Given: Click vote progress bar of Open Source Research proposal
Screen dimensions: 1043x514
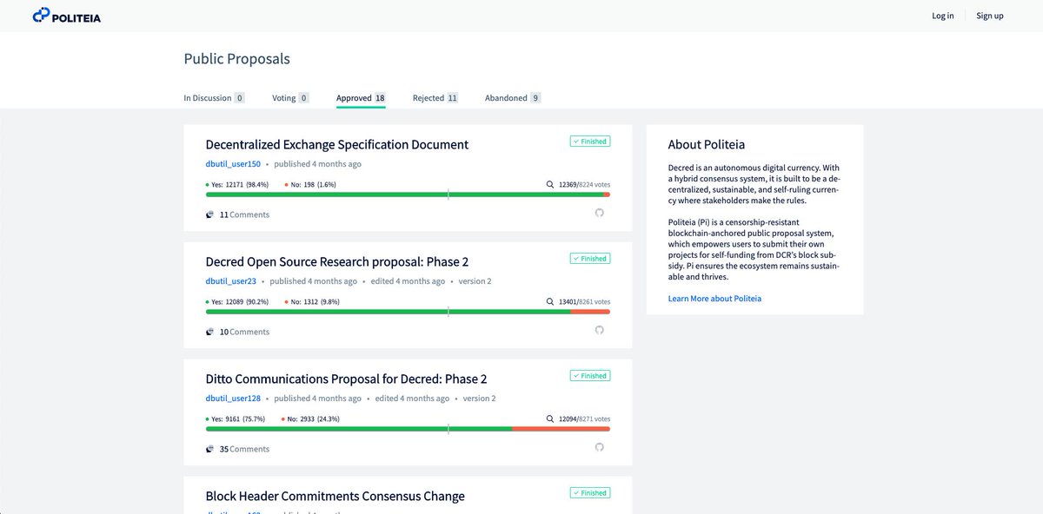Looking at the screenshot, I should tap(408, 312).
